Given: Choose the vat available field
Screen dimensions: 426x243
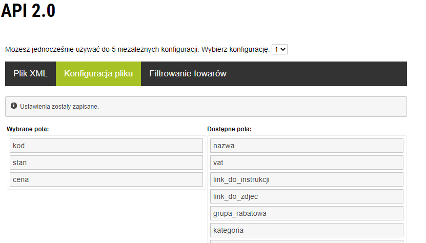Looking at the screenshot, I should (x=307, y=163).
